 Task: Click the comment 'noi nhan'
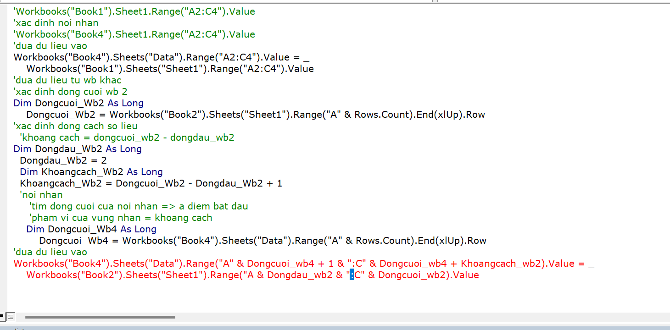pyautogui.click(x=41, y=195)
